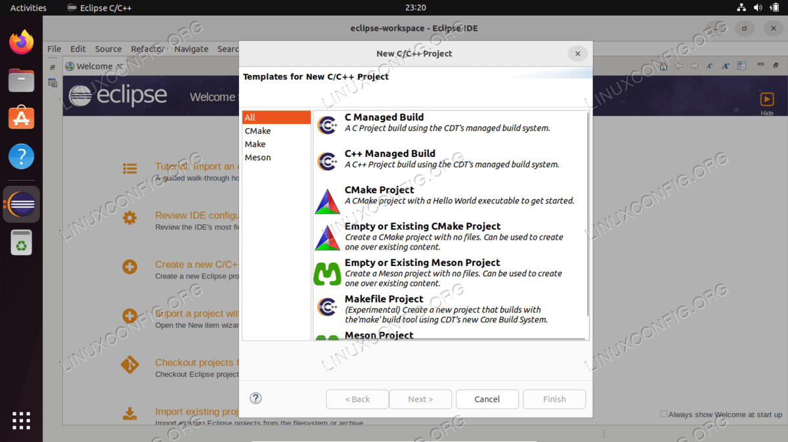Viewport: 788px width, 442px height.
Task: Open the Source menu
Action: click(108, 49)
